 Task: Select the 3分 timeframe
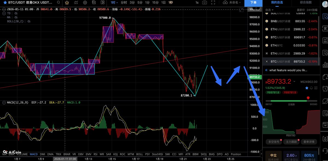132,2
